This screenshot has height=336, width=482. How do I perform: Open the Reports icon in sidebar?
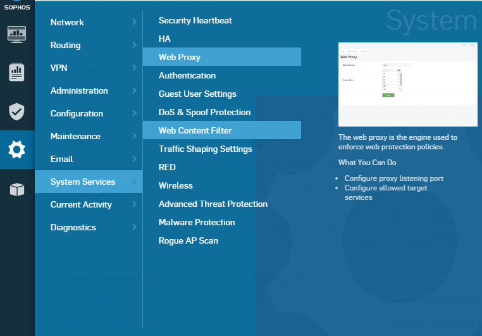click(x=16, y=72)
